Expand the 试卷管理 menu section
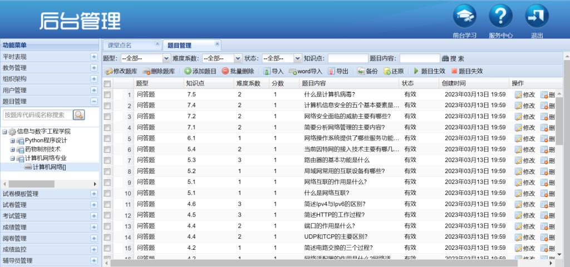 click(x=94, y=205)
